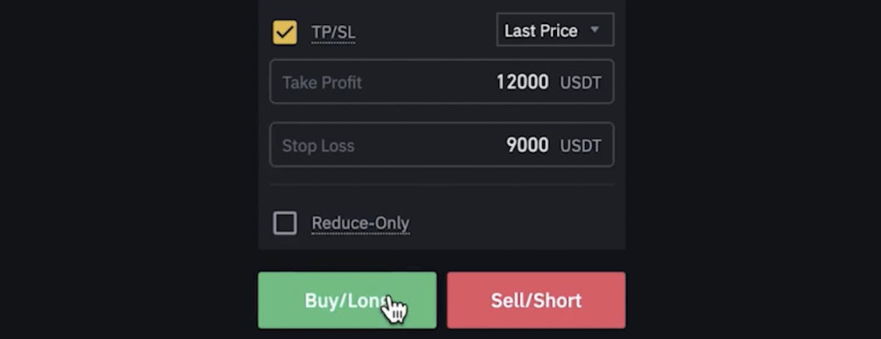This screenshot has width=881, height=339.
Task: Place order with red Sell/Short button
Action: tap(536, 300)
